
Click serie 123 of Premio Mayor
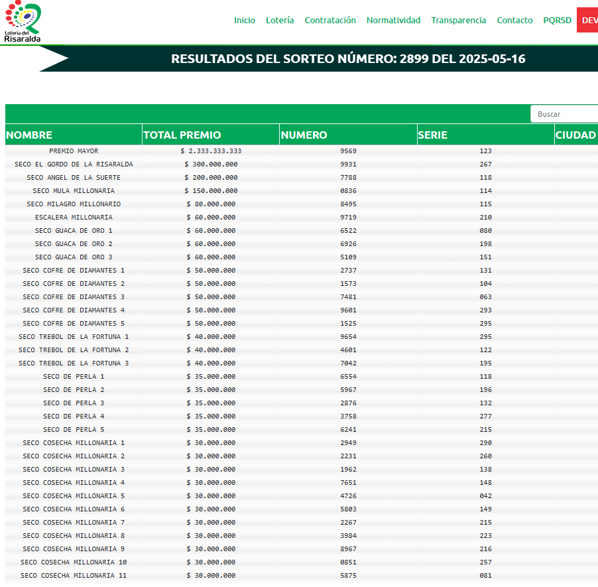point(485,151)
